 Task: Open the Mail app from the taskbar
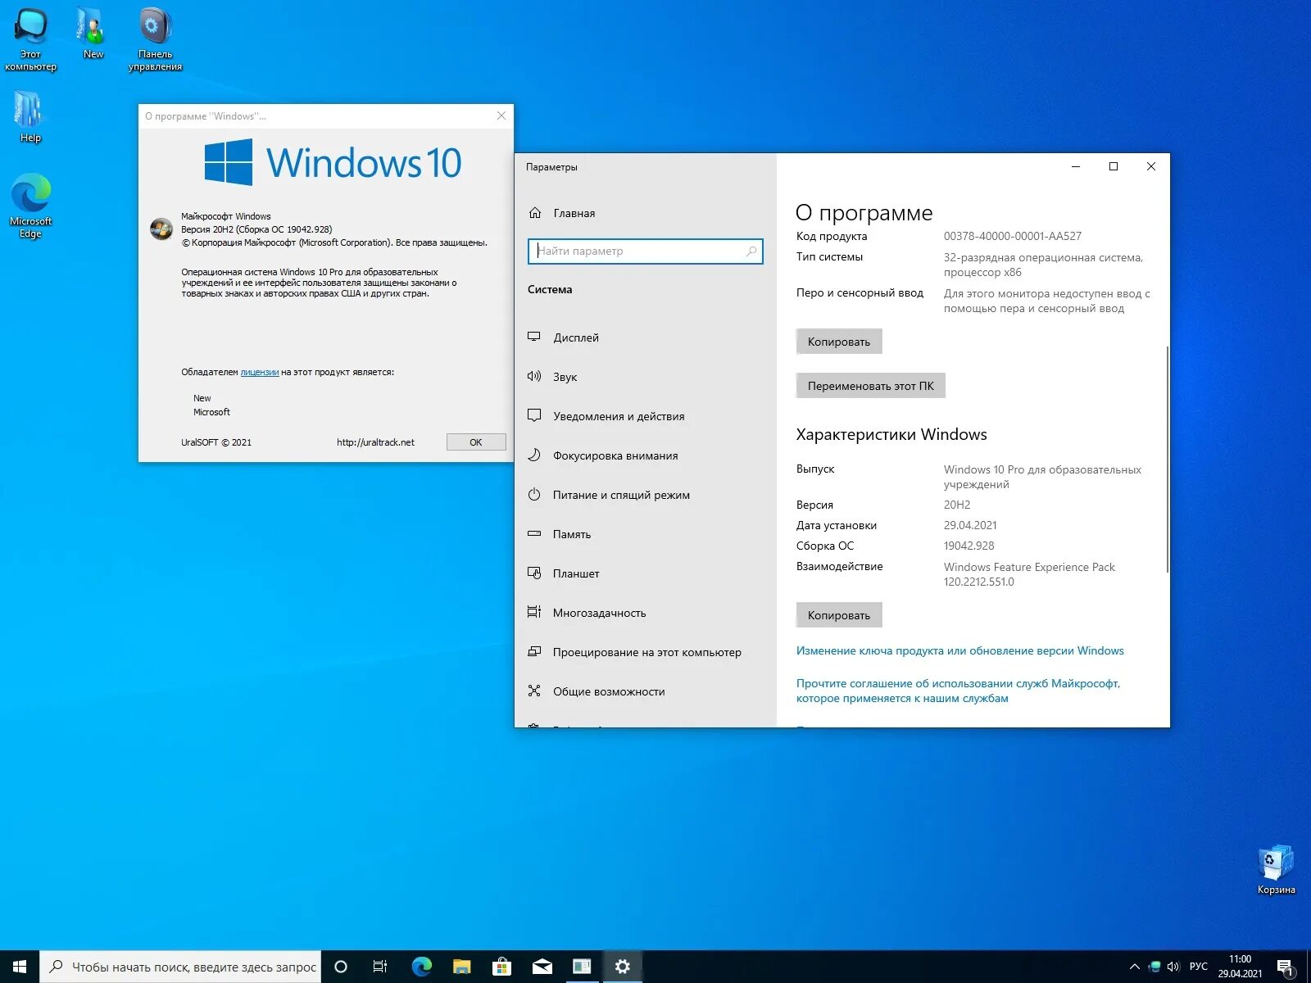pos(542,967)
